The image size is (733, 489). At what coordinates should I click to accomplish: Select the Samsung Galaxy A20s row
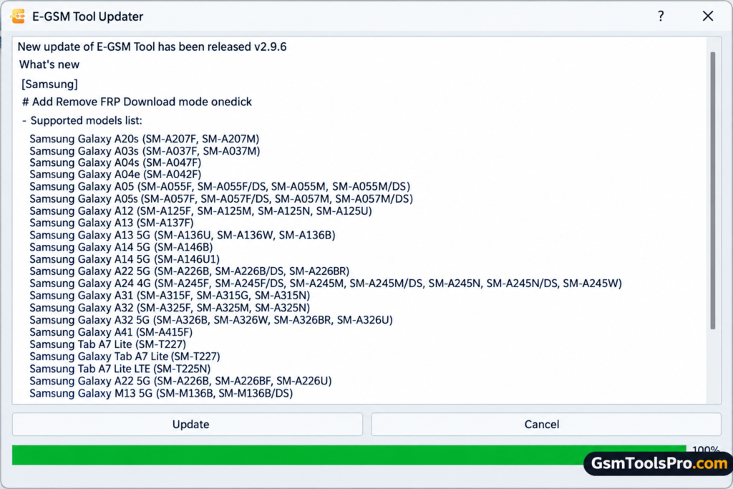coord(145,139)
